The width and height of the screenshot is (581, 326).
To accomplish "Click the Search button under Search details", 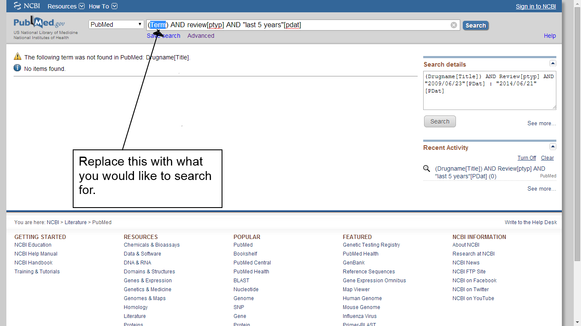I will click(x=440, y=121).
